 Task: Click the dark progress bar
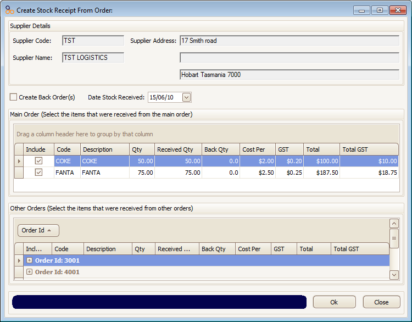pyautogui.click(x=159, y=302)
